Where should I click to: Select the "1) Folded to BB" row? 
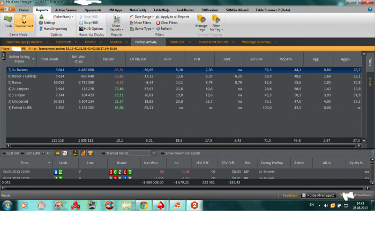(184, 107)
